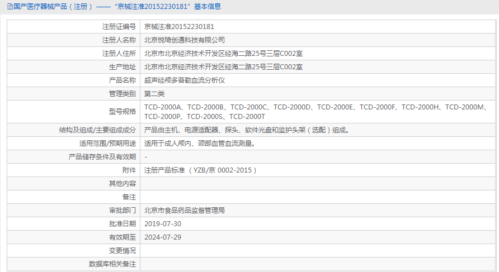
Task: Select the address in the 生产地址 row
Action: 223,67
